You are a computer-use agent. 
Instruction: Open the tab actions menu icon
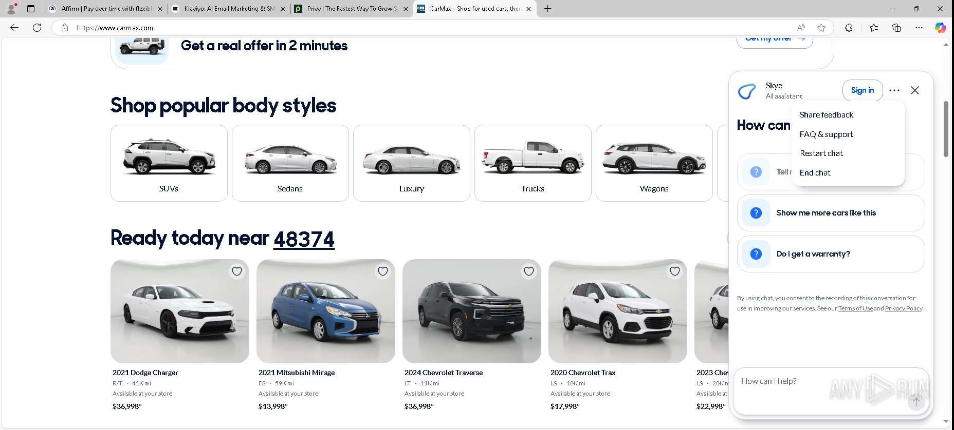[x=31, y=8]
